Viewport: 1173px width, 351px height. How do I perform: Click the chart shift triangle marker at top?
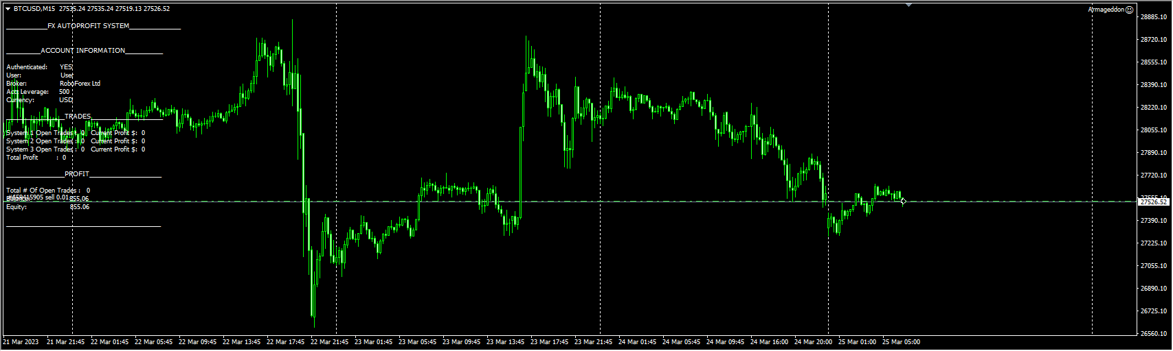click(909, 5)
